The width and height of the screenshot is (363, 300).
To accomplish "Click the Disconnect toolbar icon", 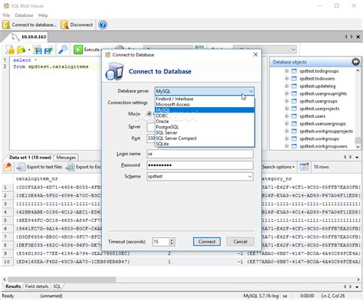I will (x=64, y=24).
